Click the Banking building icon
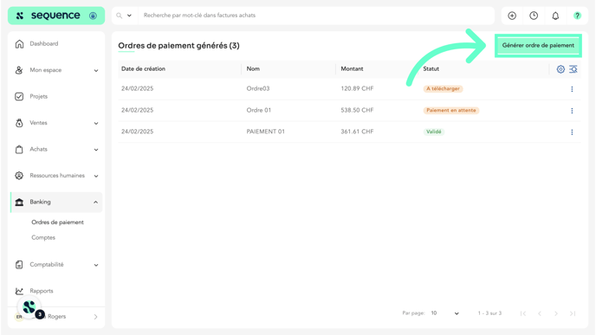Viewport: 596px width, 335px height. pyautogui.click(x=19, y=202)
